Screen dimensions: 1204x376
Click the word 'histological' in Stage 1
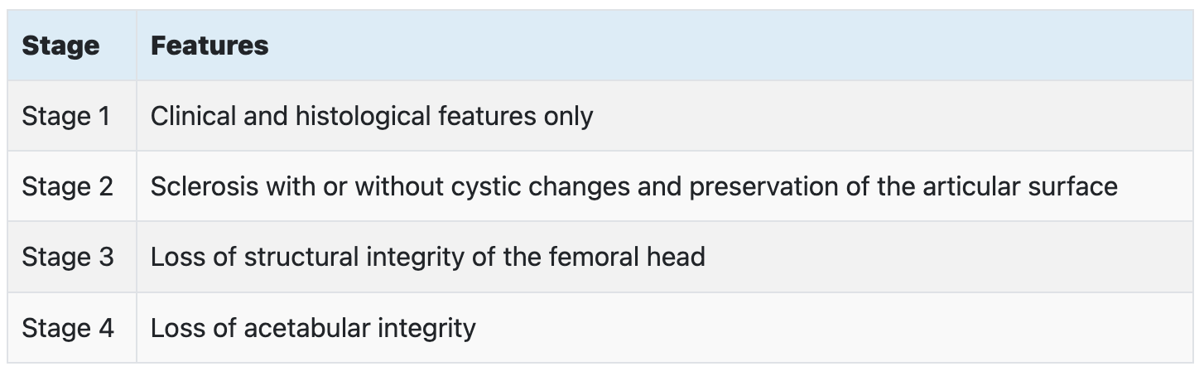click(x=359, y=116)
